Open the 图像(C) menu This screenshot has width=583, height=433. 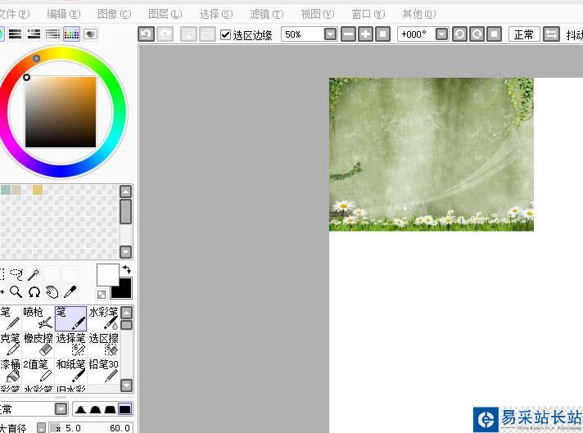tap(115, 14)
